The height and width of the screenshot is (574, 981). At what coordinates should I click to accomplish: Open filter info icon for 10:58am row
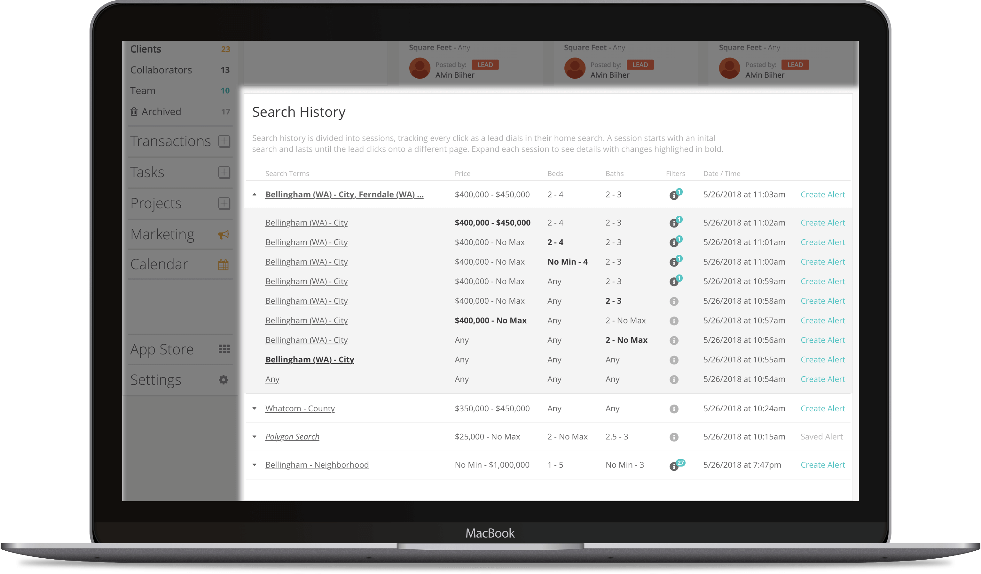(674, 301)
